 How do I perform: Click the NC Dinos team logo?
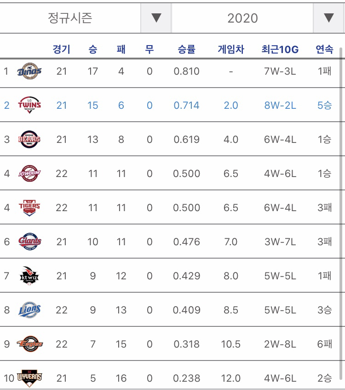point(29,71)
